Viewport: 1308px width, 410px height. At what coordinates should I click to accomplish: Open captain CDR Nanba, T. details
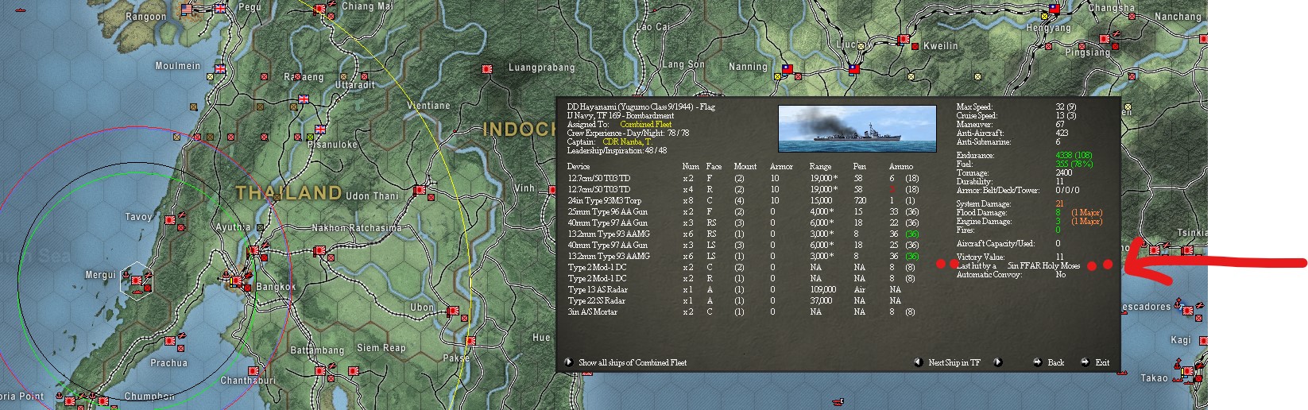626,142
